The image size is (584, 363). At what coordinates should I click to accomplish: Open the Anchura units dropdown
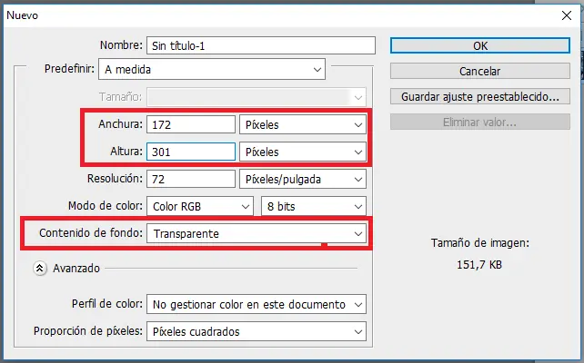point(302,125)
